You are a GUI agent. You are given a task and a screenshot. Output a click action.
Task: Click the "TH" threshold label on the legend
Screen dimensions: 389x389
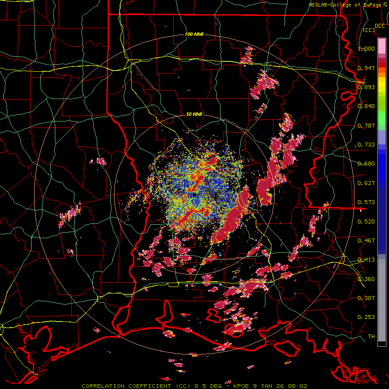(x=371, y=336)
